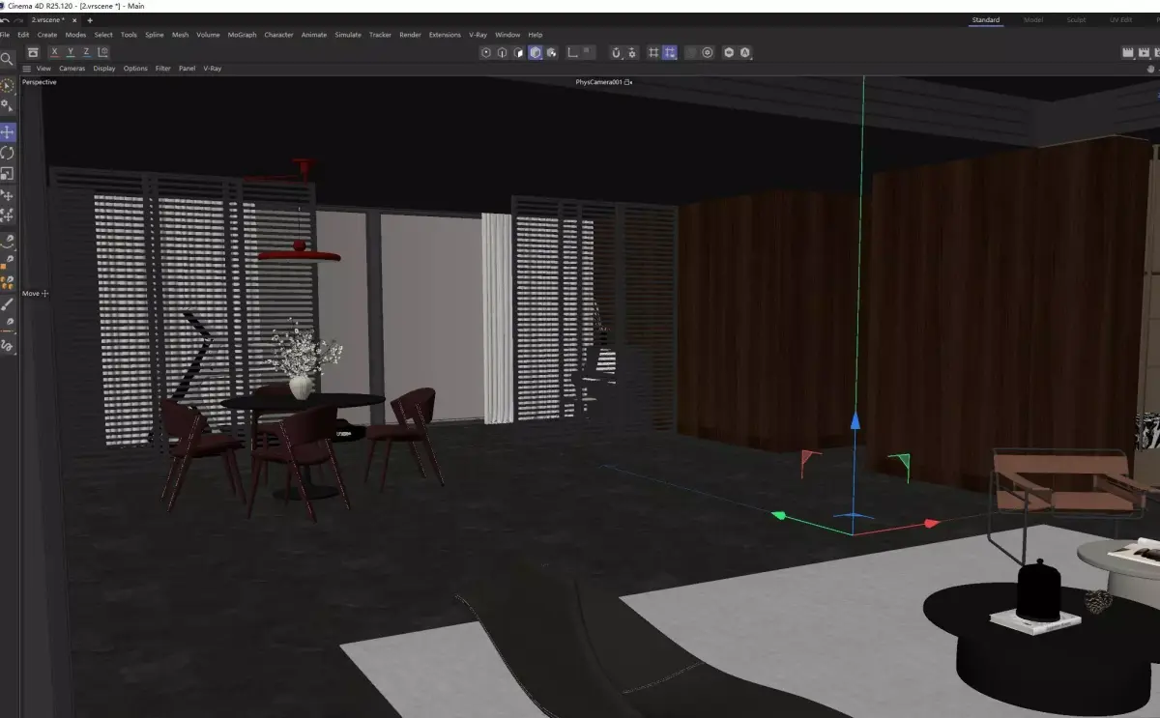Click the PhysCamera001 viewport label
This screenshot has width=1160, height=718.
(598, 82)
